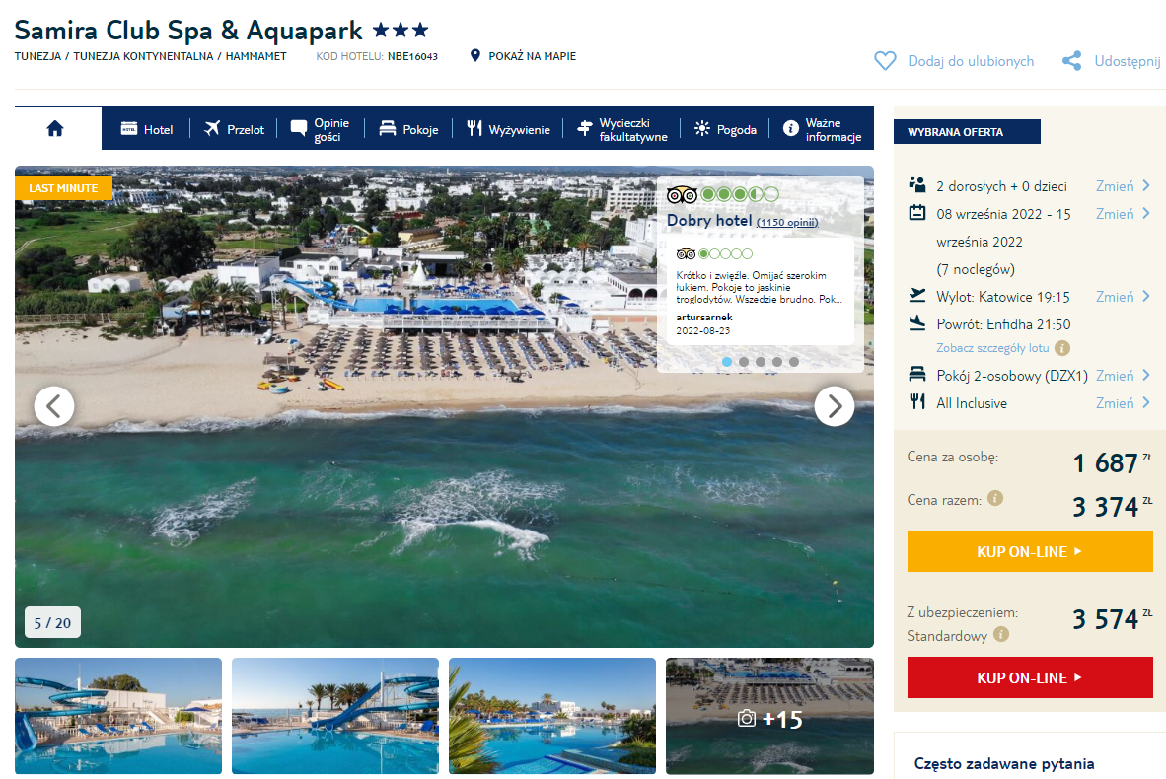Click the yellow KUP ON-LINE button
This screenshot has width=1166, height=779.
tap(1030, 551)
